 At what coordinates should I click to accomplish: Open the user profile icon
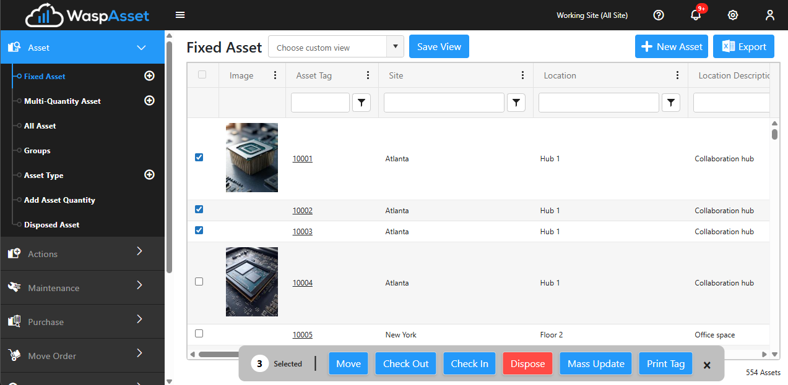click(x=770, y=15)
